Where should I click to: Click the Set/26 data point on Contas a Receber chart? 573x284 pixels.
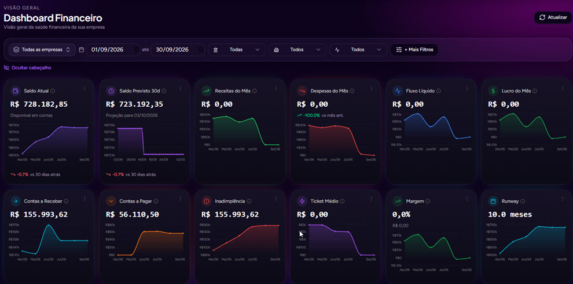tap(88, 241)
